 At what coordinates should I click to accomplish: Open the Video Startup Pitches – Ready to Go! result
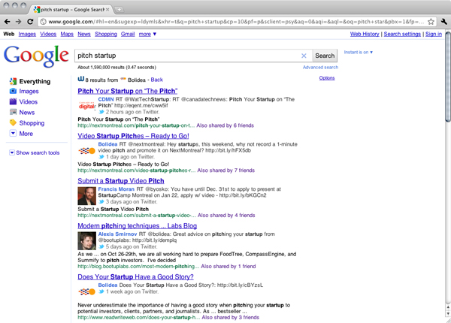(133, 136)
